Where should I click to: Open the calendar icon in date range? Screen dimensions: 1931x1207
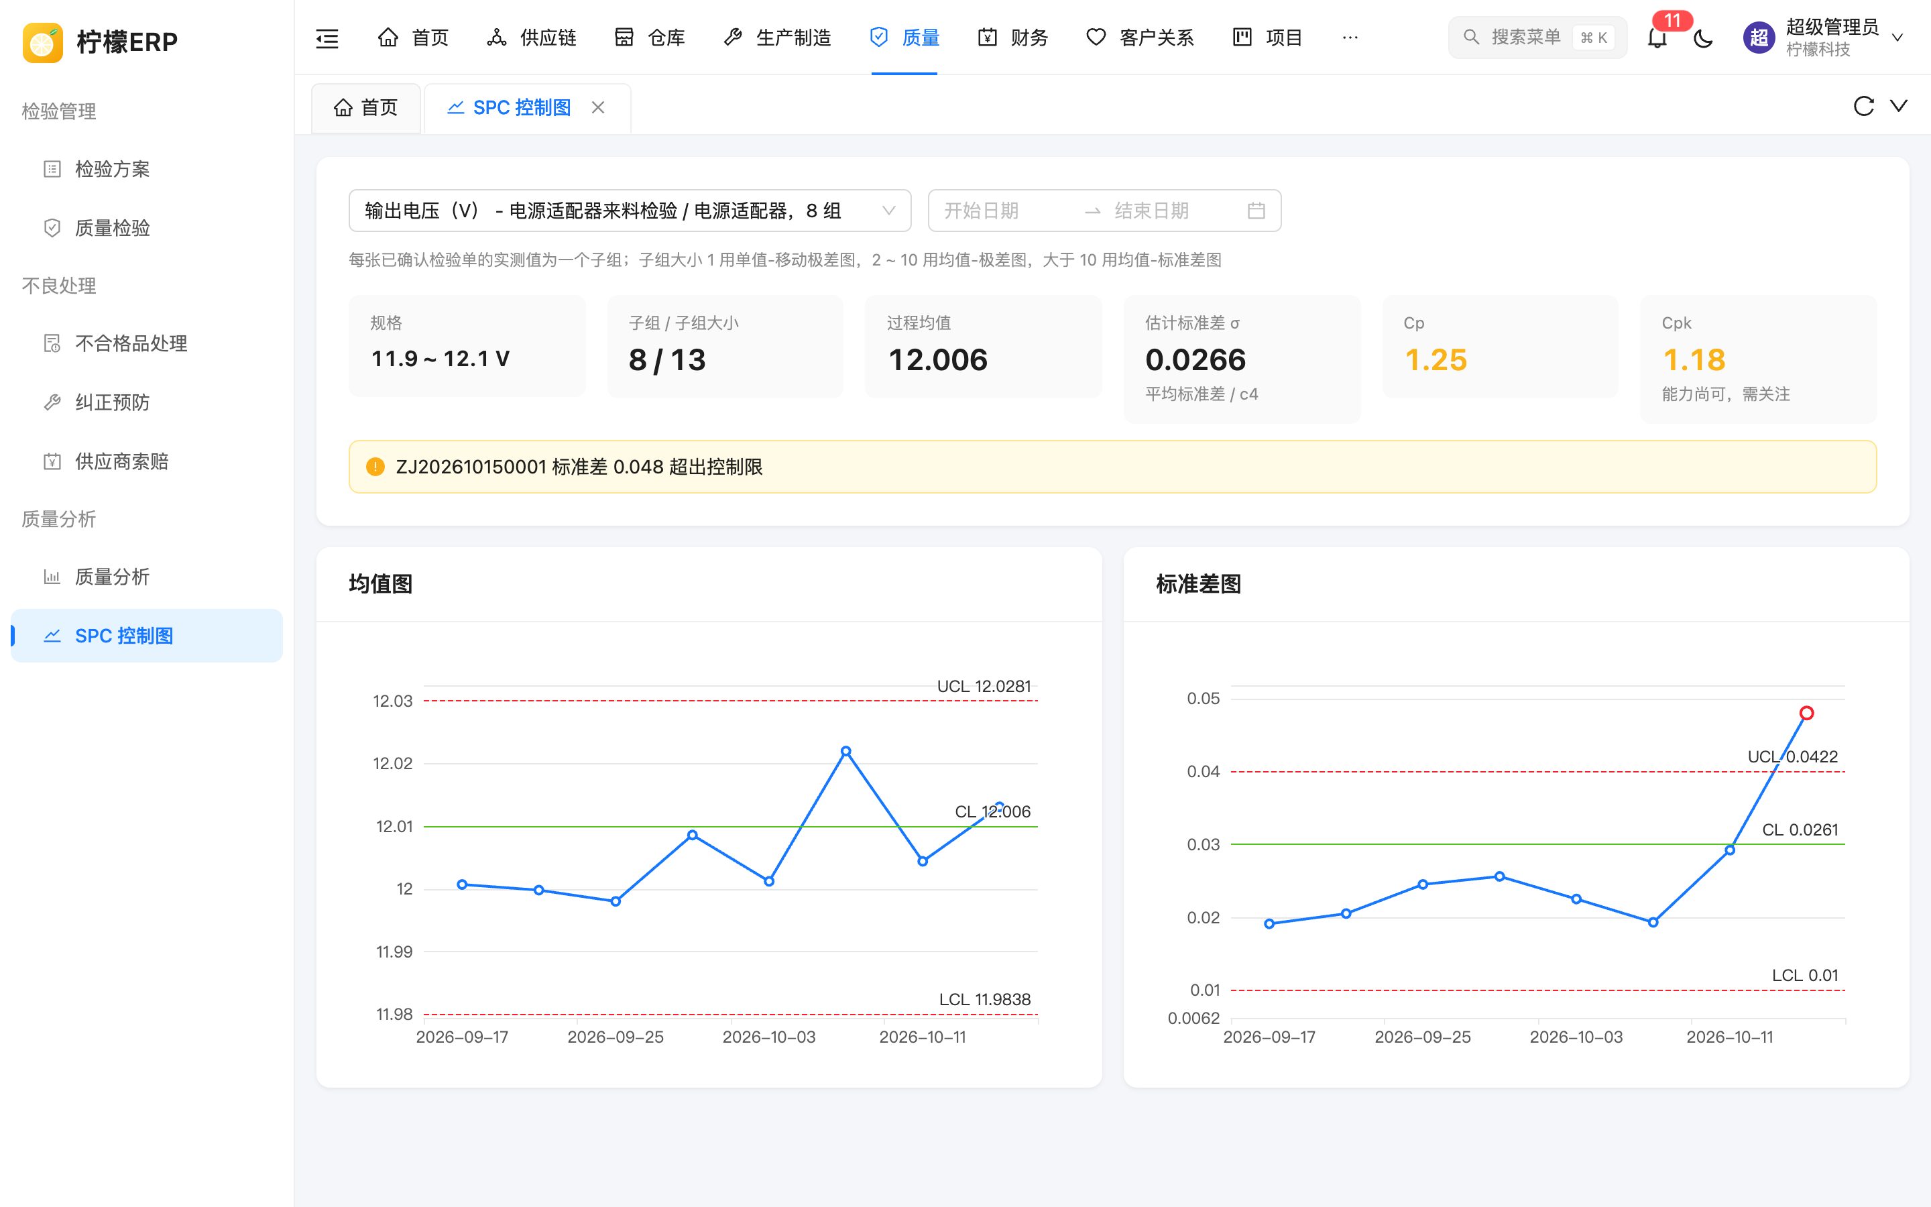(x=1256, y=211)
